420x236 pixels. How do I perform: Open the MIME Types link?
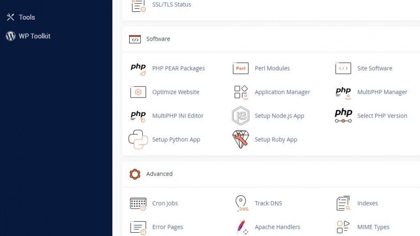pos(373,227)
